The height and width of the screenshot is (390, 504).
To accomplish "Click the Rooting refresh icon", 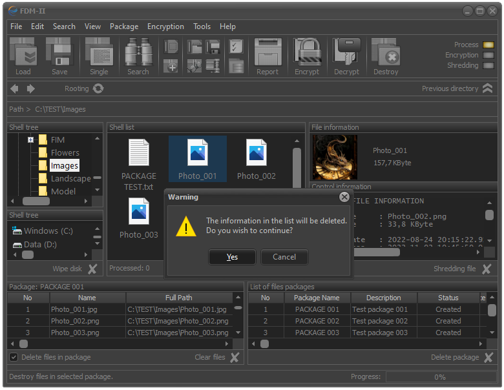I will click(98, 88).
